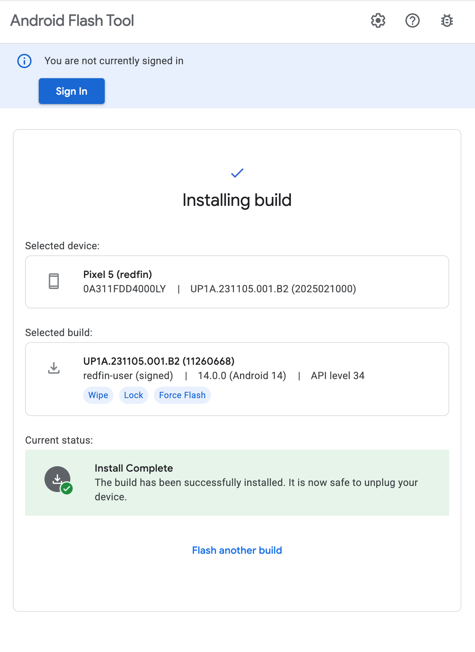Click the API level 34 label
475x652 pixels.
[338, 375]
